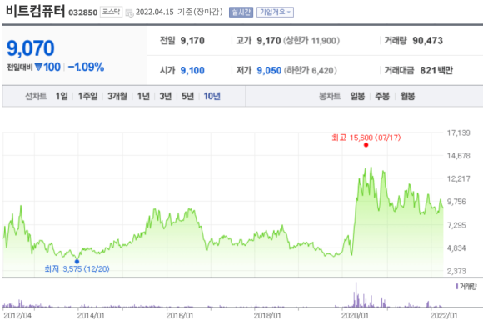Click the stock code 032850

tap(83, 13)
